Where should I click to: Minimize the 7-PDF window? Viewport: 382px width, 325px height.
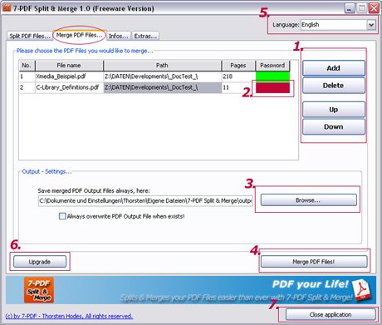(350, 8)
